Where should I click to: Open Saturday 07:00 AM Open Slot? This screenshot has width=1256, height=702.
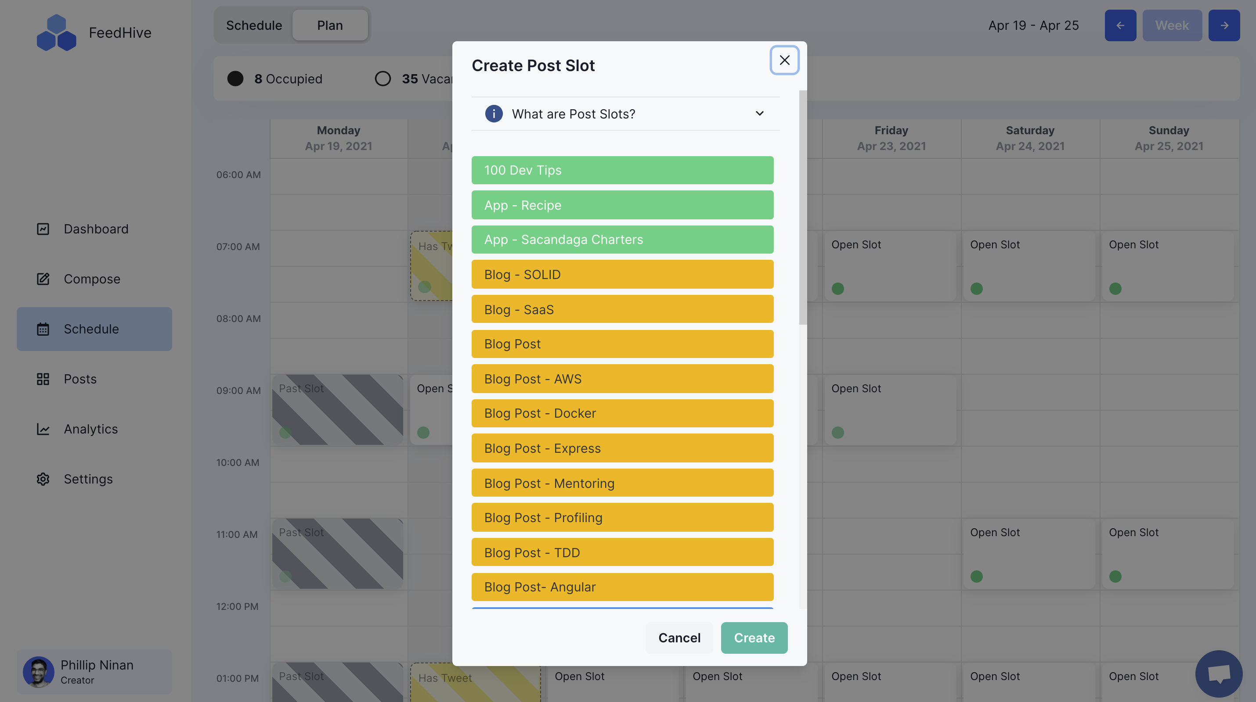1029,266
